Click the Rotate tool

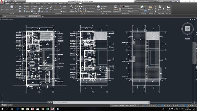tap(34, 6)
